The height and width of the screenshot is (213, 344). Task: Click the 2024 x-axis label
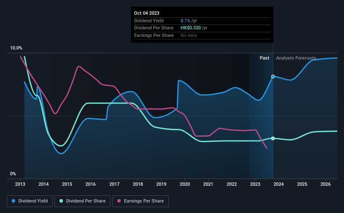click(x=279, y=184)
